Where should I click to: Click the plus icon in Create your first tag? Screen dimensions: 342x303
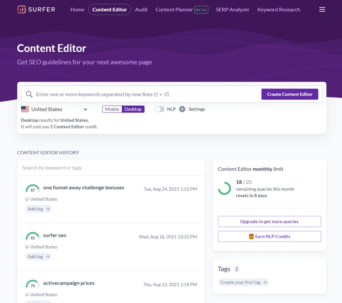265,282
